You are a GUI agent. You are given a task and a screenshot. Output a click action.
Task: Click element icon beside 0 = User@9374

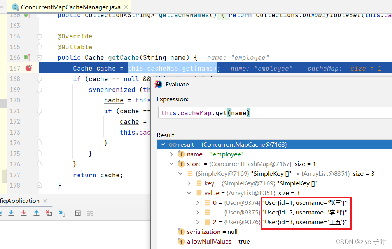pyautogui.click(x=208, y=202)
